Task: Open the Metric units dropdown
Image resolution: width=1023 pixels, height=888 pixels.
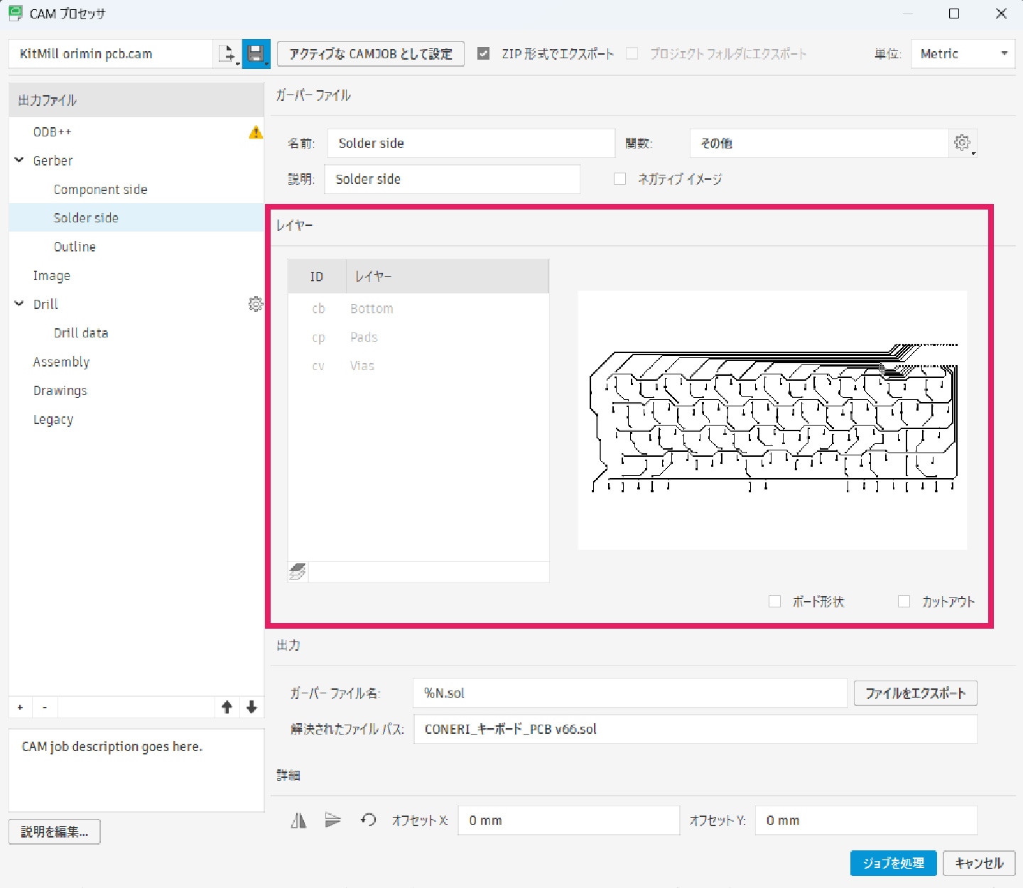Action: click(x=963, y=54)
